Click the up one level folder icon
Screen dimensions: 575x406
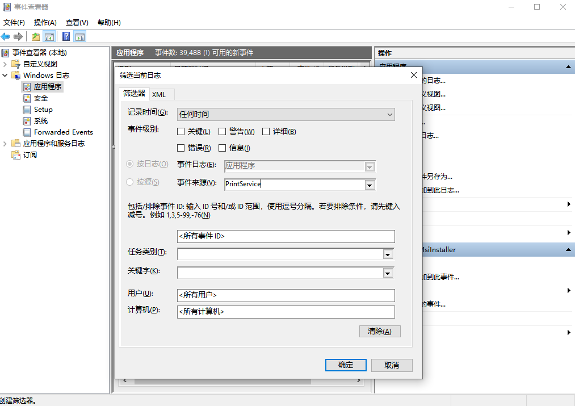(x=36, y=37)
